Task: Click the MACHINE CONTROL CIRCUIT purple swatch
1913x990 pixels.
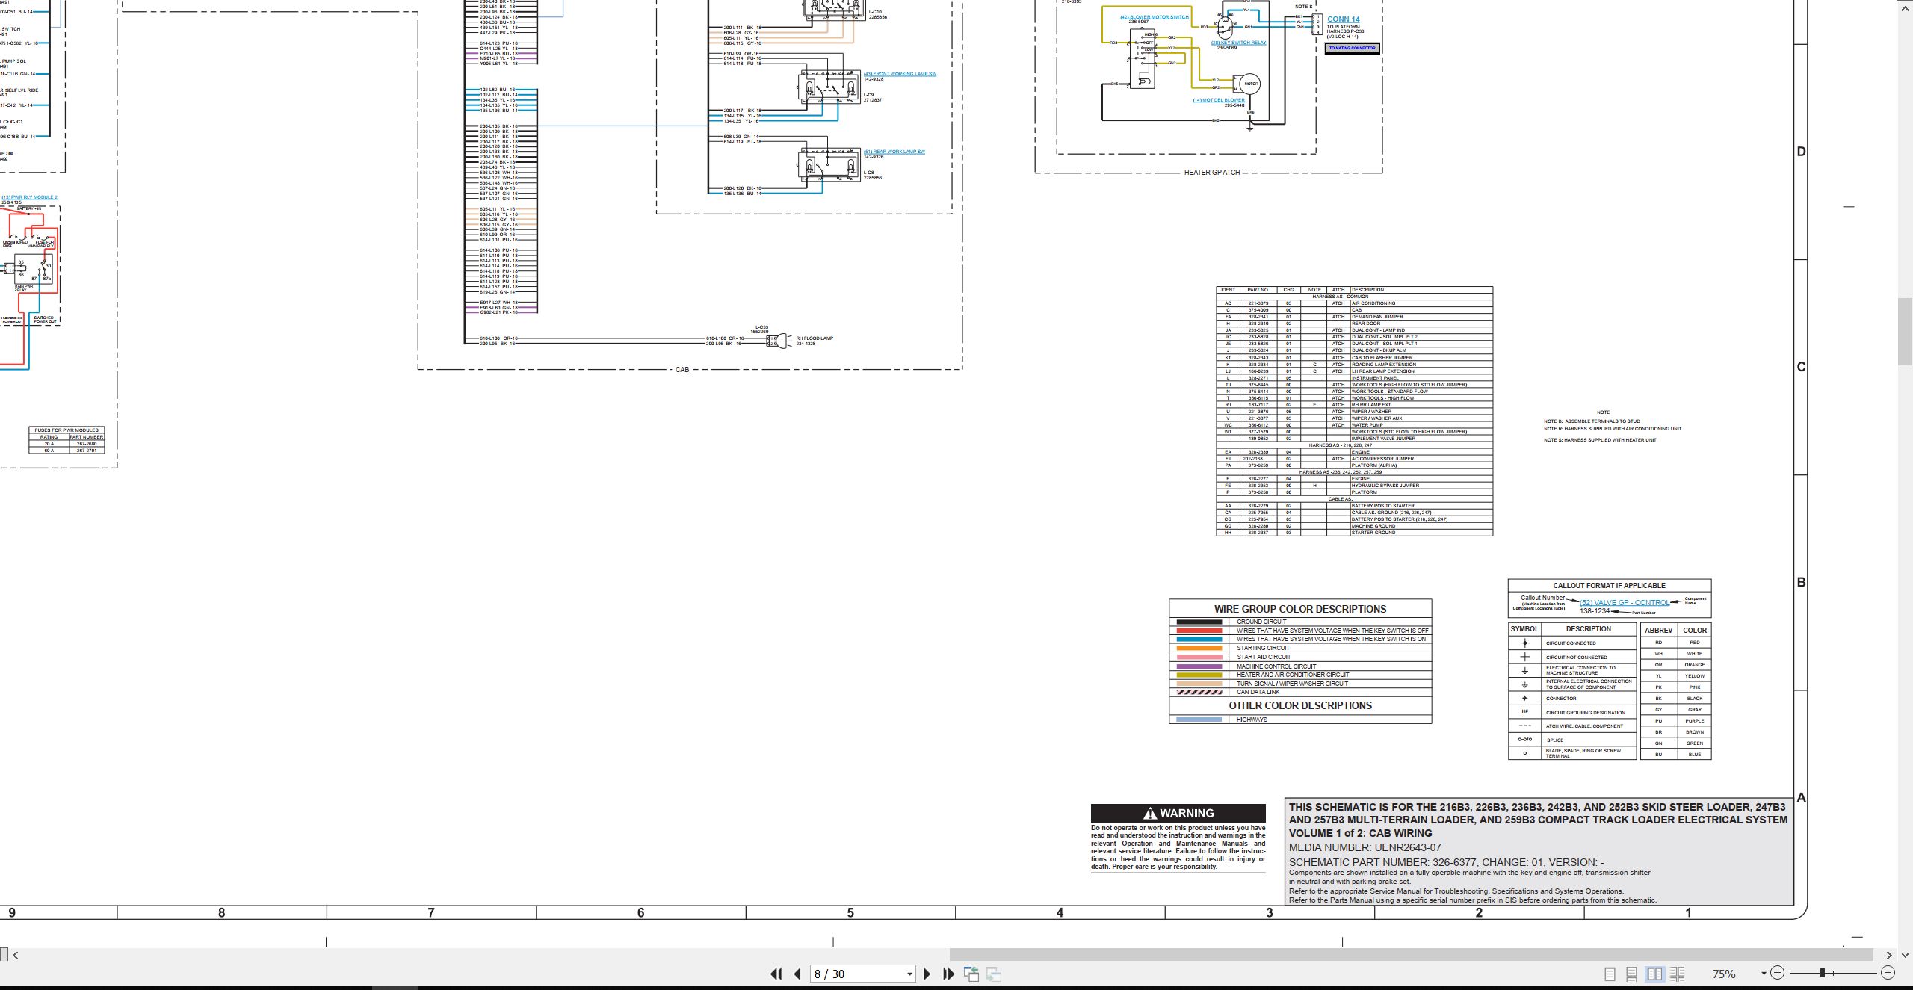Action: (1199, 666)
